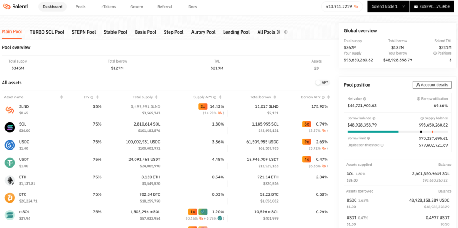Click the borrowed USDT position row
Screen dimensions: 458x228
(397, 221)
